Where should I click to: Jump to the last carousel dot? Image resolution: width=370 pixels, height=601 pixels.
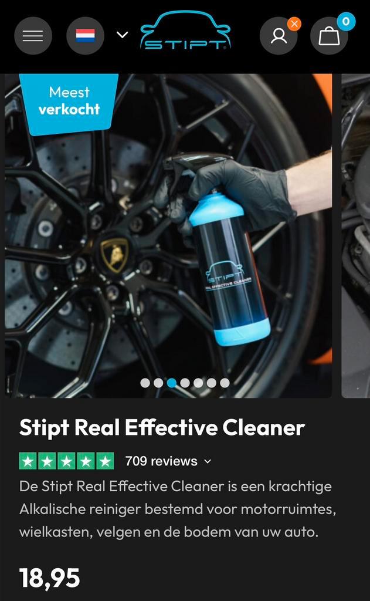225,383
